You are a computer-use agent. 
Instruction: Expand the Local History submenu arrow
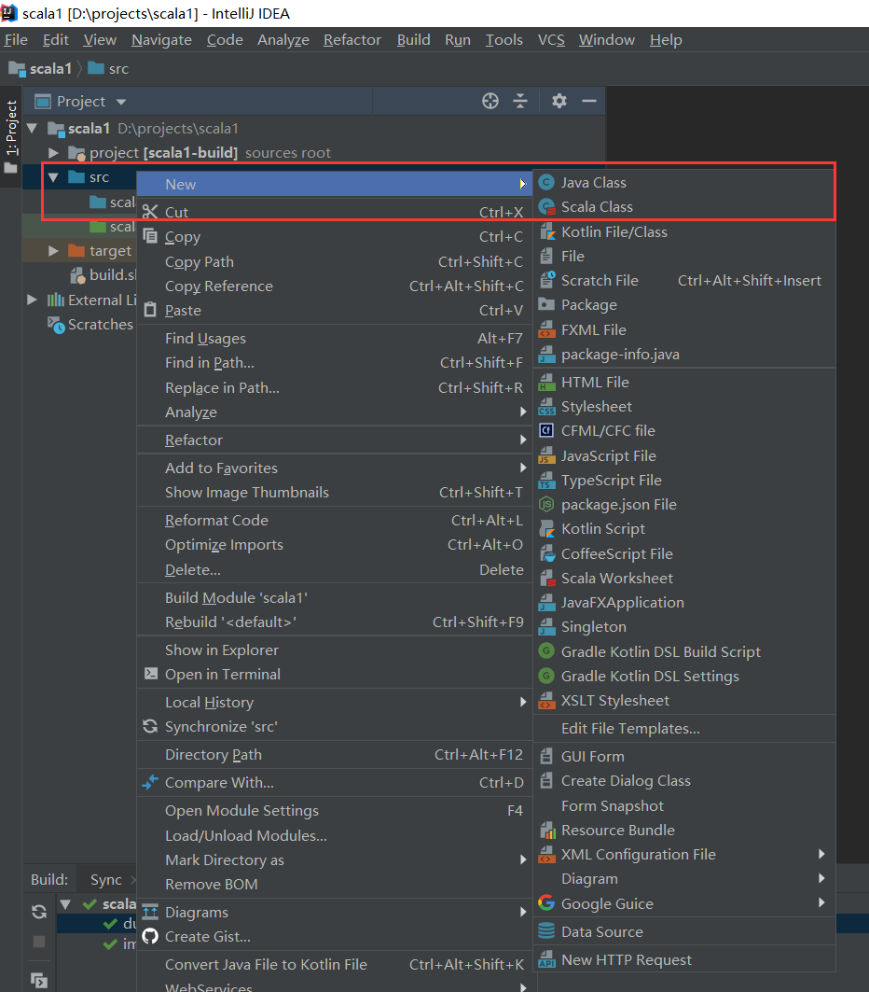coord(523,702)
